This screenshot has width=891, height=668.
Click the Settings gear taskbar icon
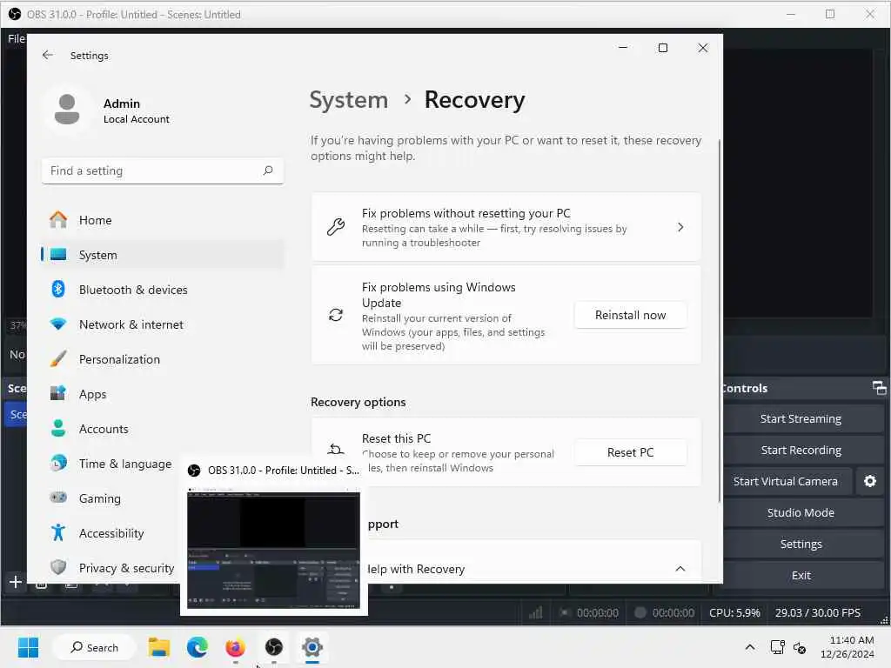click(312, 647)
